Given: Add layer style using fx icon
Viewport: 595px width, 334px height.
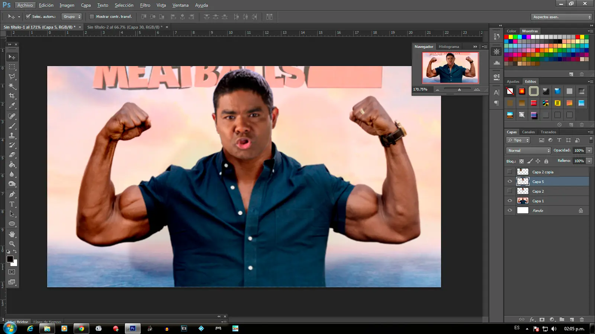Looking at the screenshot, I should (532, 320).
